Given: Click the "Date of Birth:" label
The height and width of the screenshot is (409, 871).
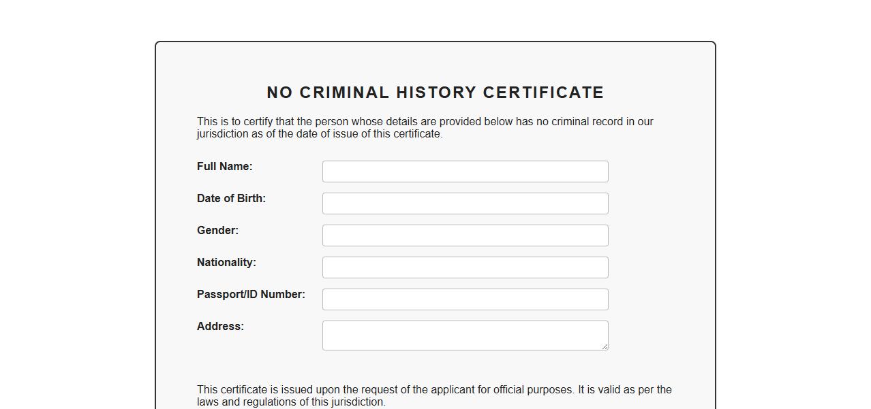Looking at the screenshot, I should tap(231, 199).
